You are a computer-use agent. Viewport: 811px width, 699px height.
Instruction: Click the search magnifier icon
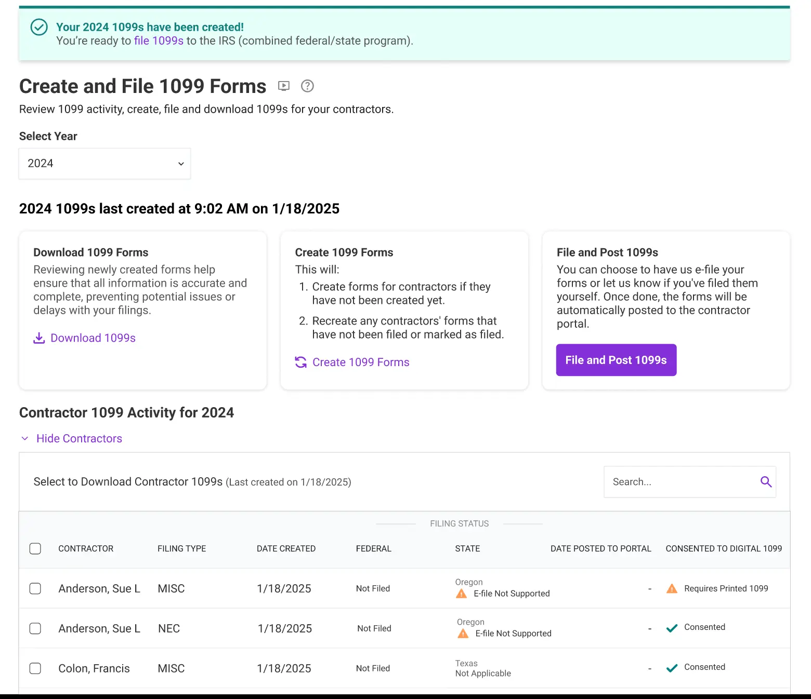click(766, 481)
